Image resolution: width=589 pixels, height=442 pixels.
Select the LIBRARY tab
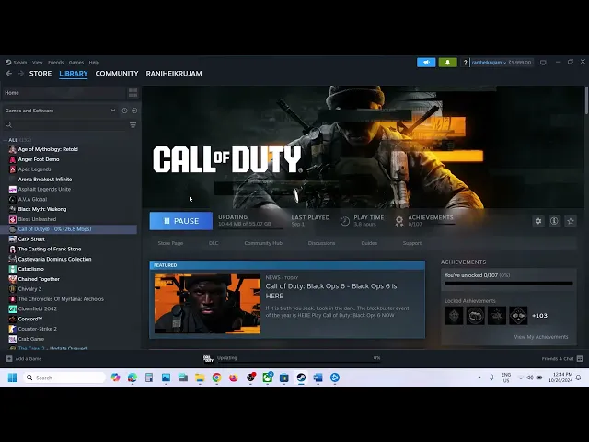tap(74, 74)
